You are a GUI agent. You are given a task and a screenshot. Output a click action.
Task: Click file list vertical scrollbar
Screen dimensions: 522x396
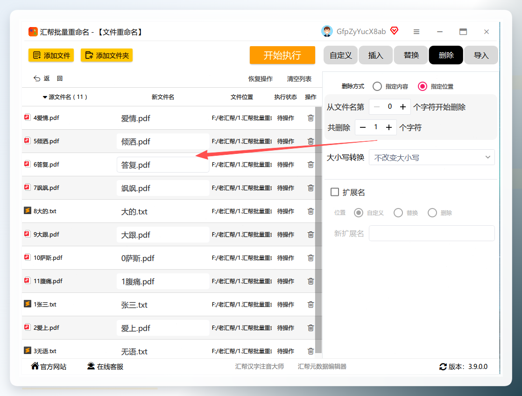tap(318, 229)
